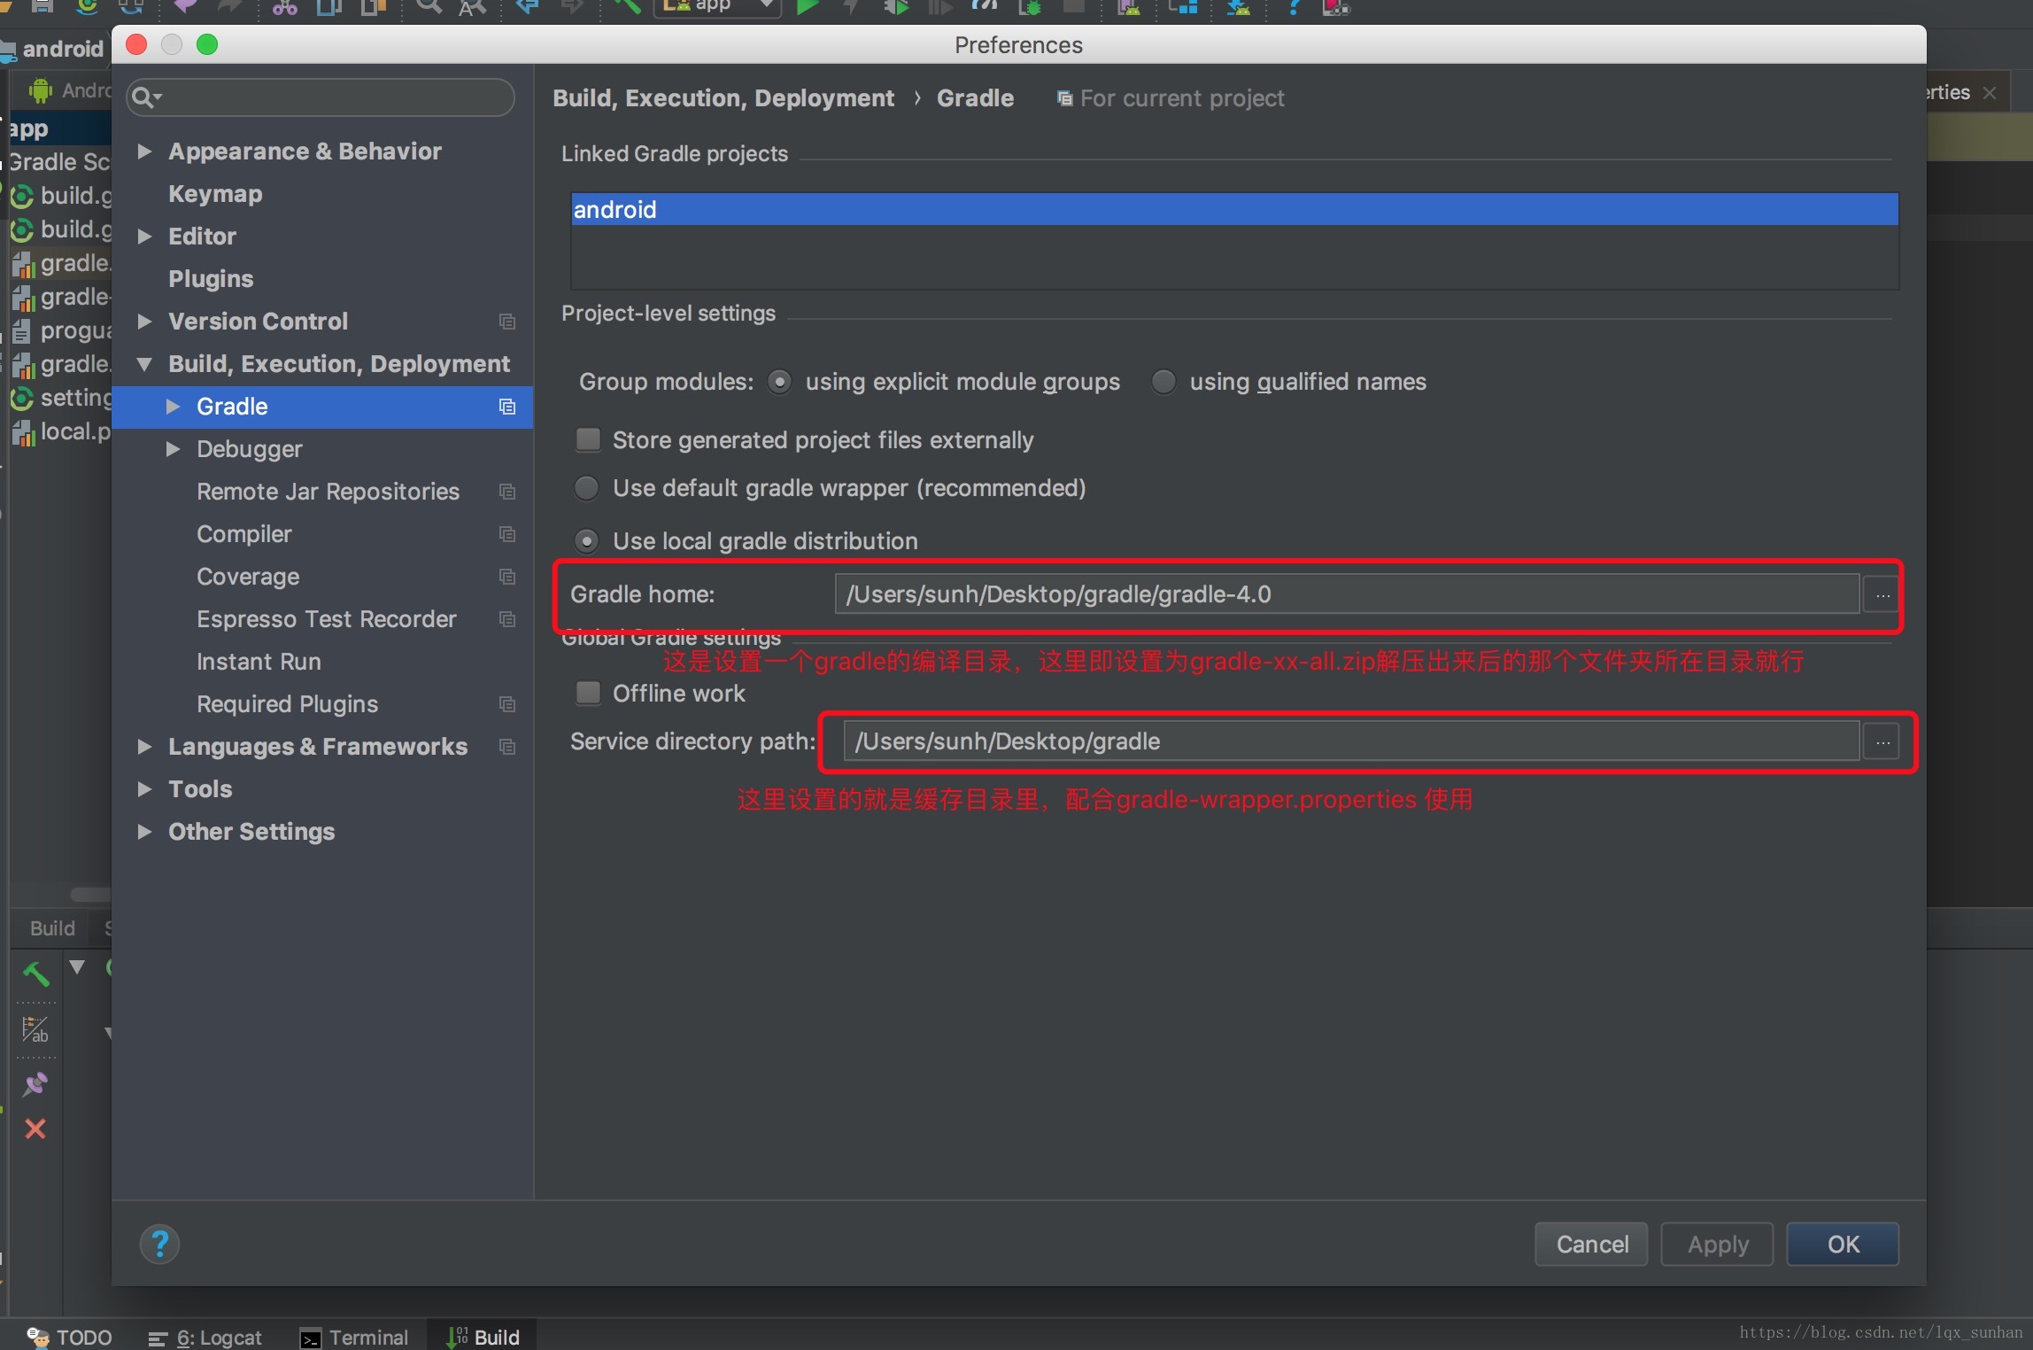Collapse Build, Execution, Deployment section
This screenshot has width=2033, height=1350.
144,364
